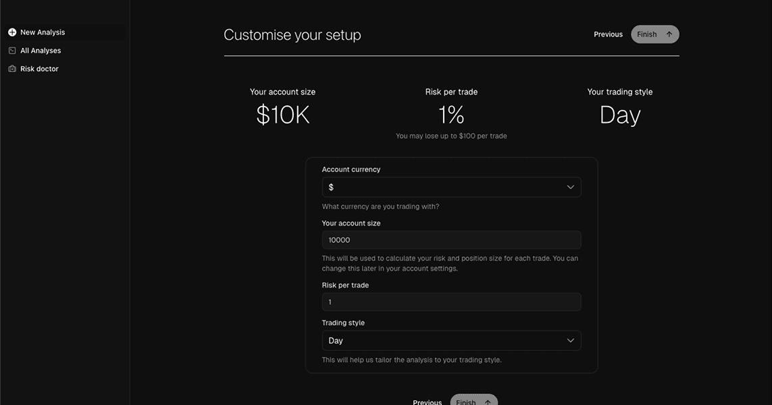Screen dimensions: 772x405
Task: Open the Account currency dropdown
Action: tap(451, 186)
